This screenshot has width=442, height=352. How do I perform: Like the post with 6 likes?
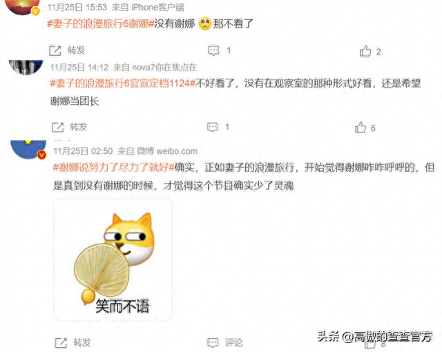pyautogui.click(x=361, y=128)
